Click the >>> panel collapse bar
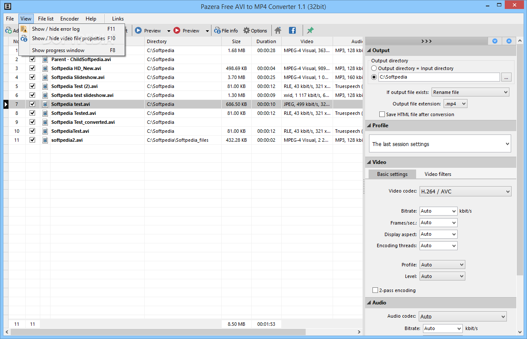This screenshot has height=339, width=527. pyautogui.click(x=426, y=41)
